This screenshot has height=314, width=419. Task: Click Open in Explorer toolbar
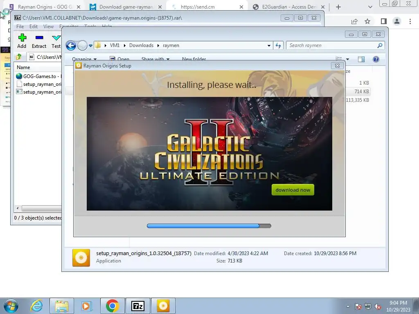(x=120, y=59)
